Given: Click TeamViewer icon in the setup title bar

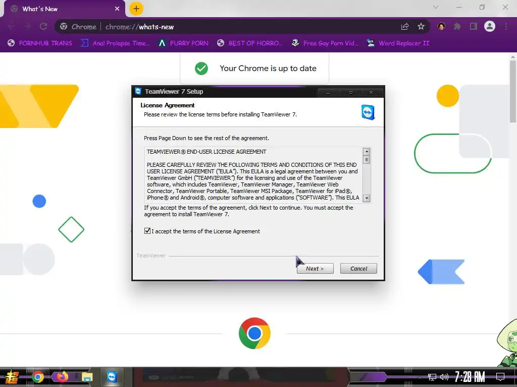Looking at the screenshot, I should click(138, 92).
